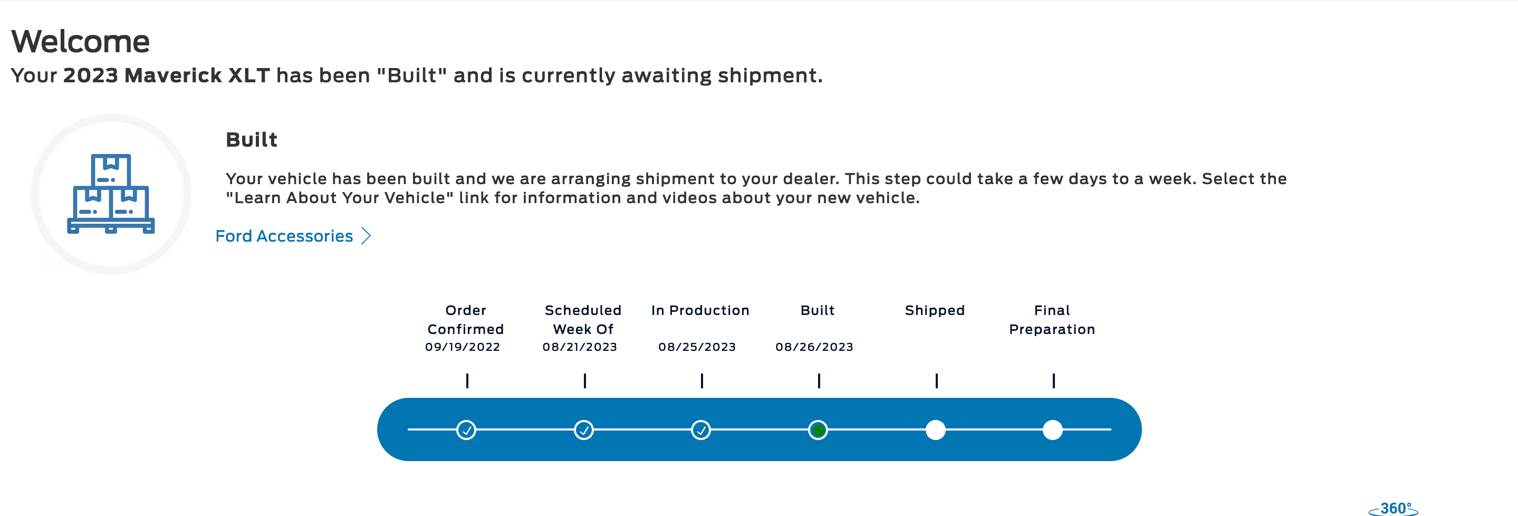Select the In Production step label

[700, 310]
